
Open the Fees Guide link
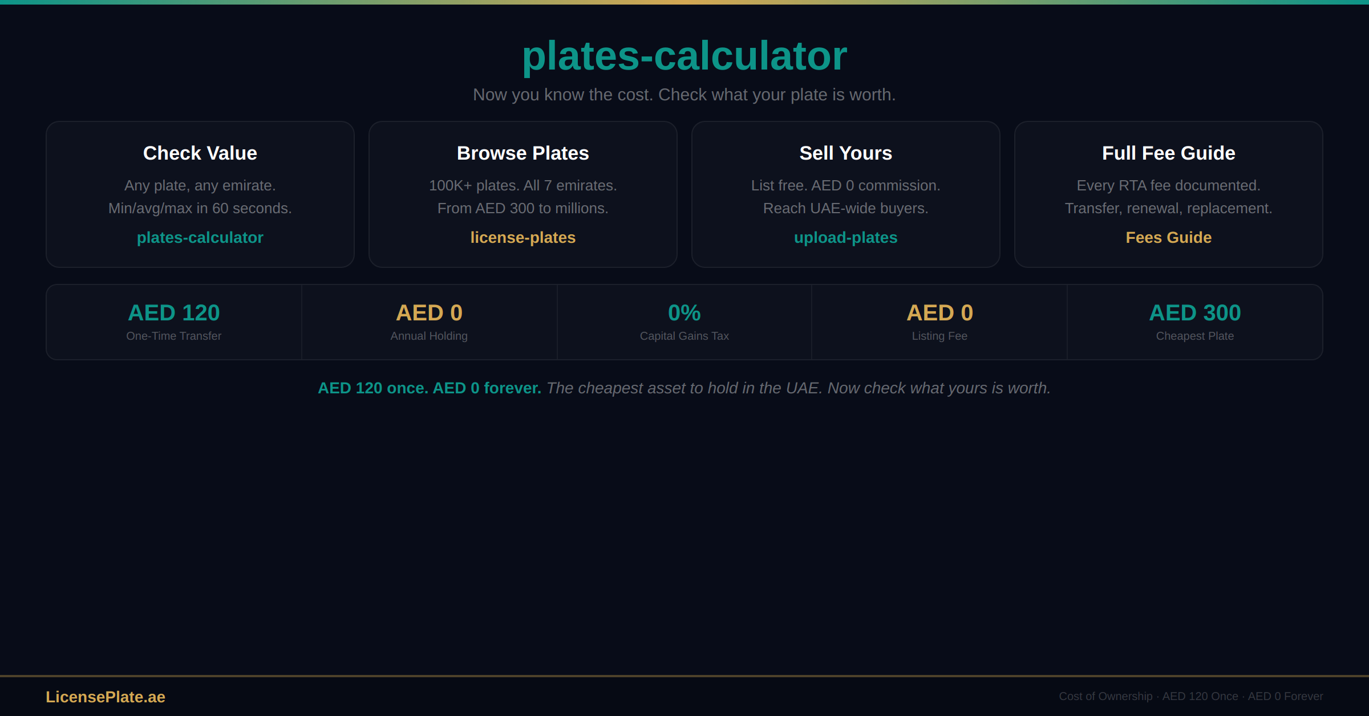(x=1168, y=238)
